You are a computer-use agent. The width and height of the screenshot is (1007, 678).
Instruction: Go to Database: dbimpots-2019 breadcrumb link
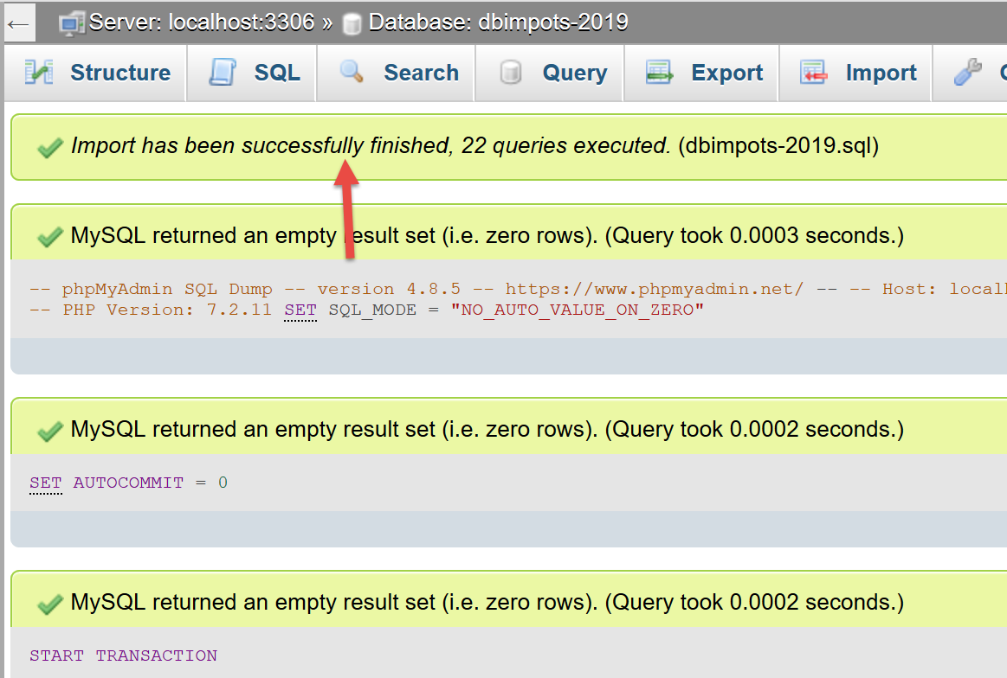498,22
